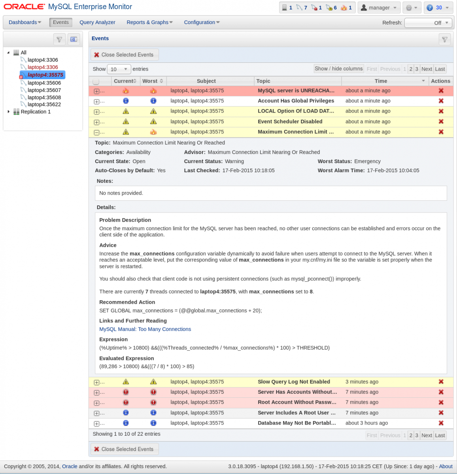Collapse the All node in the asset tree
The height and width of the screenshot is (474, 457).
click(x=8, y=53)
